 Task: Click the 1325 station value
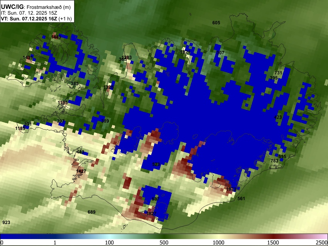coord(108,87)
